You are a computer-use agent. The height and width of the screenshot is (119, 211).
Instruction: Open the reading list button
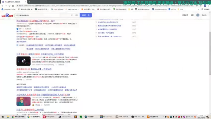point(205,9)
